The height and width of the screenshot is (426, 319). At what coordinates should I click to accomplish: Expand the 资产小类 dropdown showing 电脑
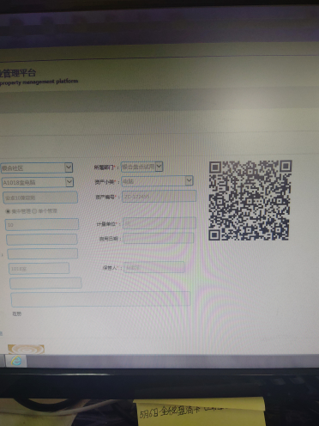point(157,181)
